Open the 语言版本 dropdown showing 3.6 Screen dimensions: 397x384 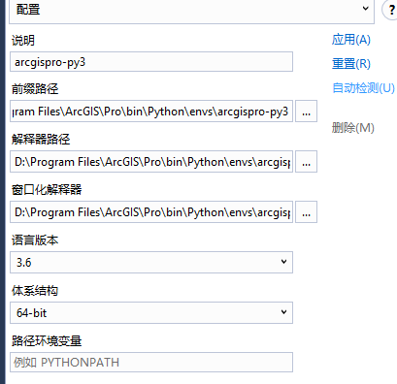151,262
